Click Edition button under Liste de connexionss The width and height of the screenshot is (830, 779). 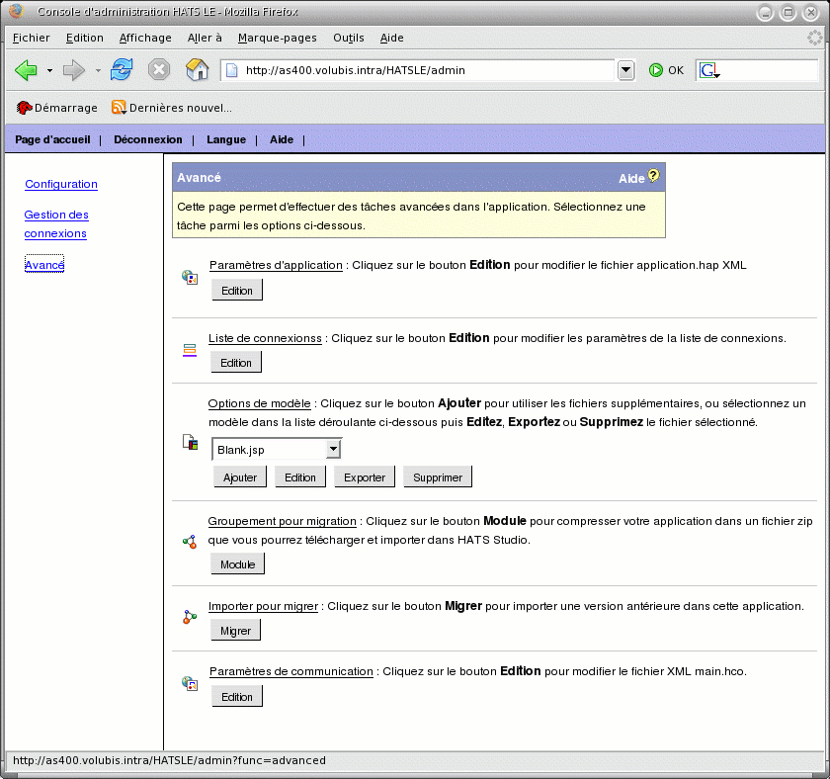[x=236, y=363]
